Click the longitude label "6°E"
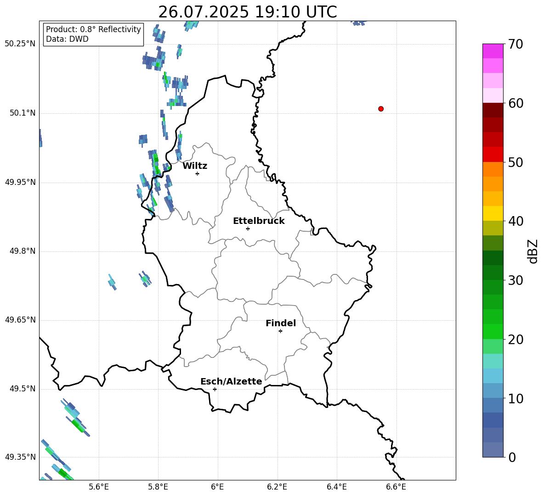 (x=217, y=487)
